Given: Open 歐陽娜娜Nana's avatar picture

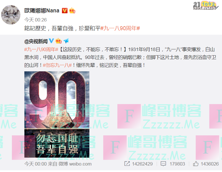Looking at the screenshot, I should pos(11,15).
